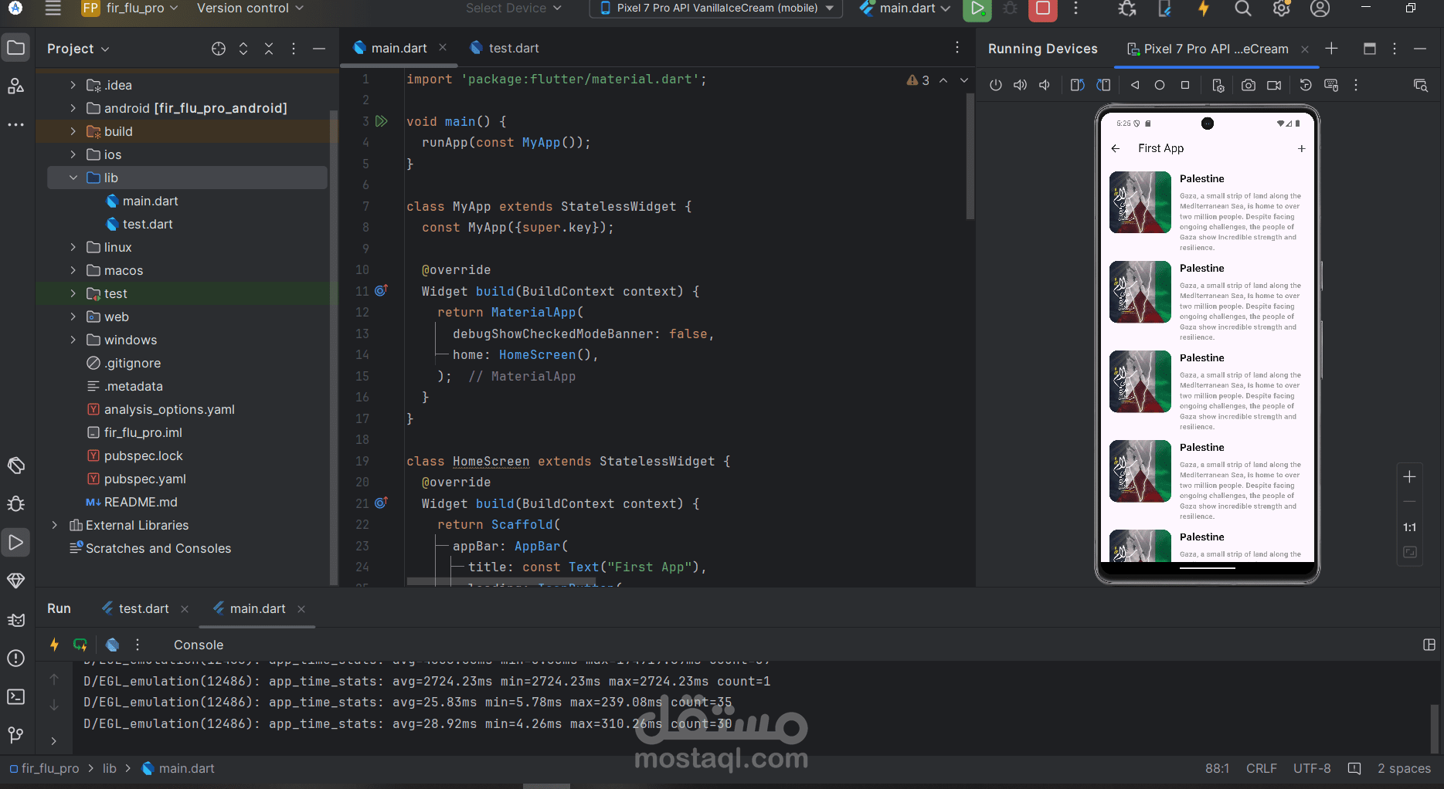Expand the External Libraries node
Screen dimensions: 1444x789
54,525
